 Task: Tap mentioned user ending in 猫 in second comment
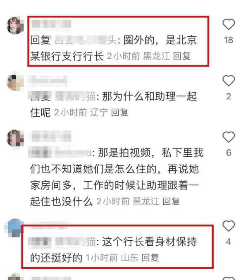tap(76, 96)
